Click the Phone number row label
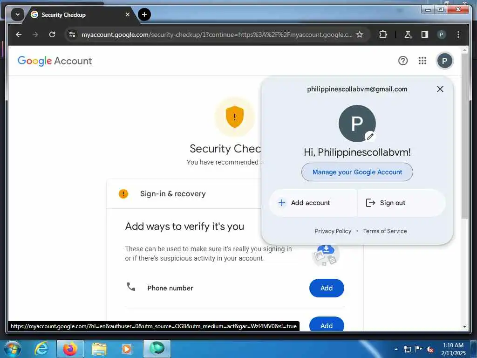The height and width of the screenshot is (358, 477). pyautogui.click(x=170, y=288)
